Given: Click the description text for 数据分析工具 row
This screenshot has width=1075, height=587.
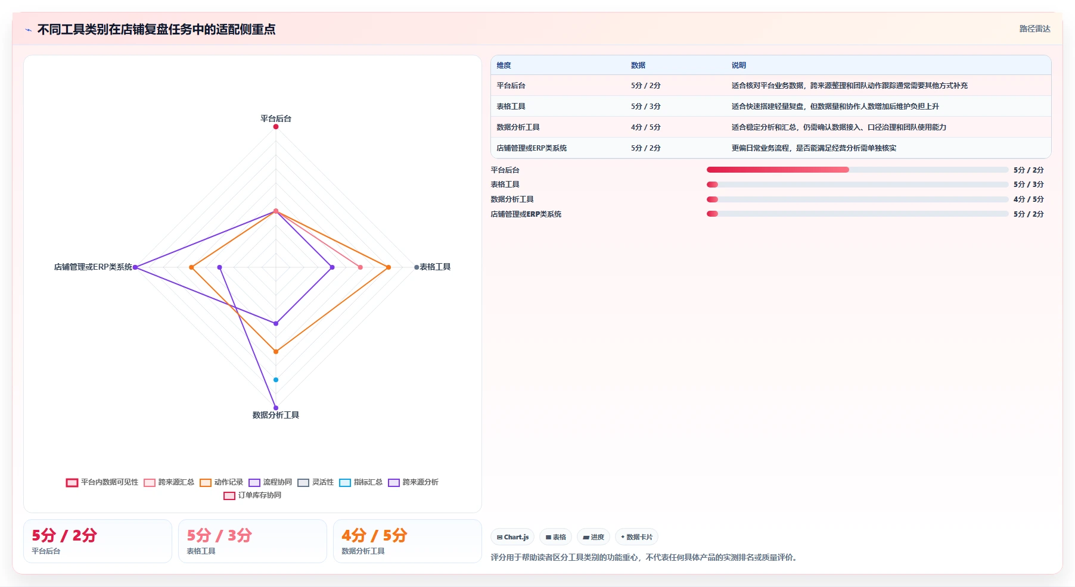Looking at the screenshot, I should click(x=839, y=127).
